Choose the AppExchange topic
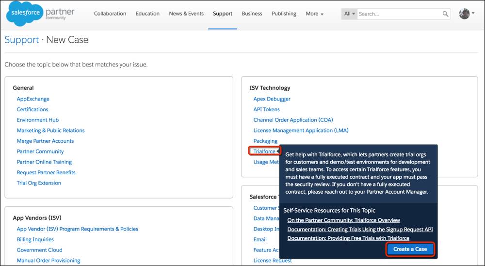 pos(33,99)
